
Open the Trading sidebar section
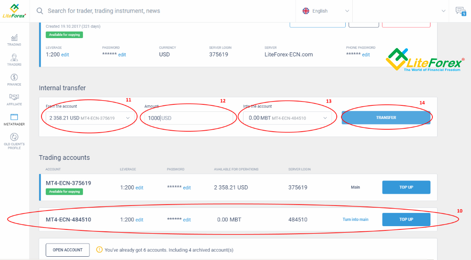(14, 40)
